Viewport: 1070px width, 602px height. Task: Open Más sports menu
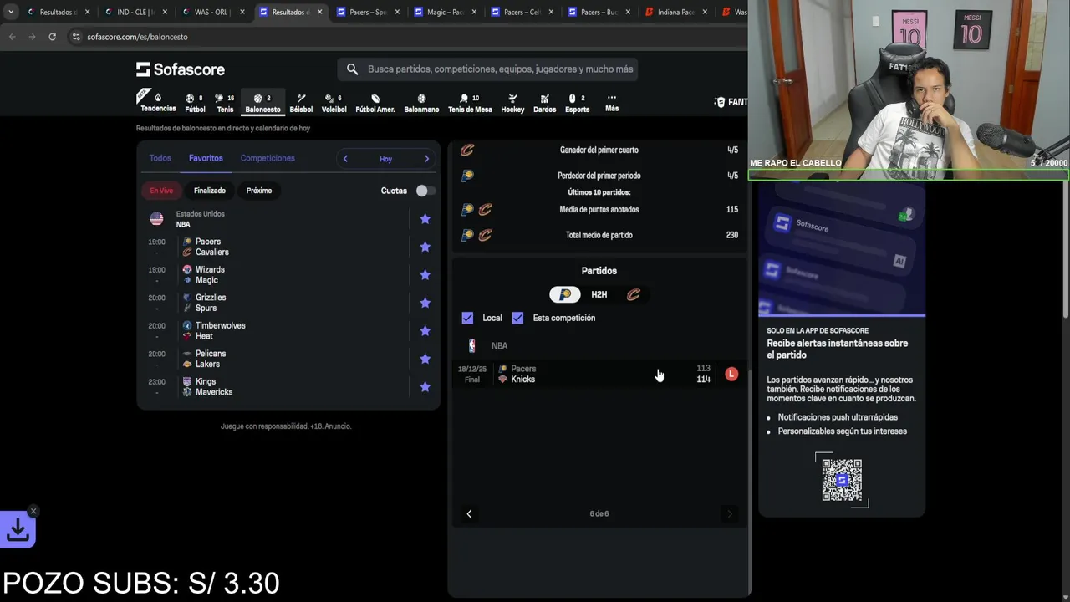point(612,103)
